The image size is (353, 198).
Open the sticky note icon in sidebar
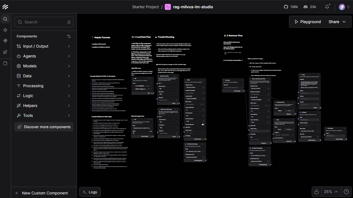[x=5, y=63]
